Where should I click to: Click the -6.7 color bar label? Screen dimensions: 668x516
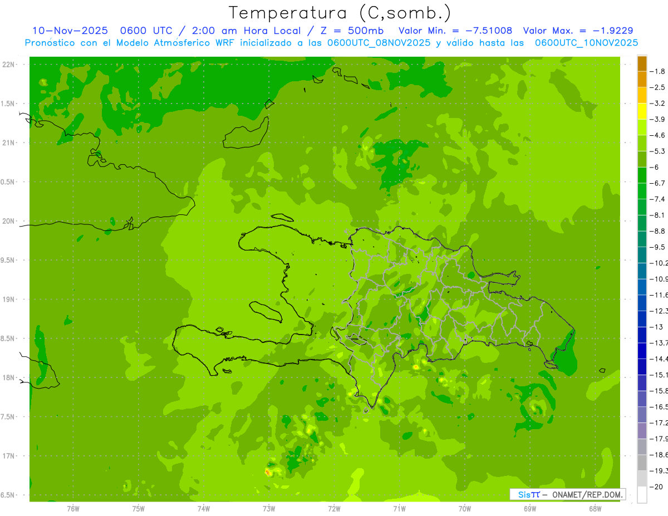(657, 183)
